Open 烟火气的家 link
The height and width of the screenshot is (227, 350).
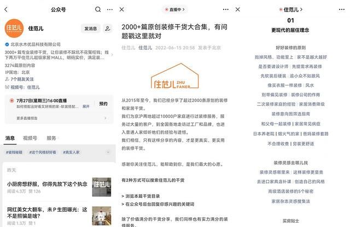coord(288,133)
